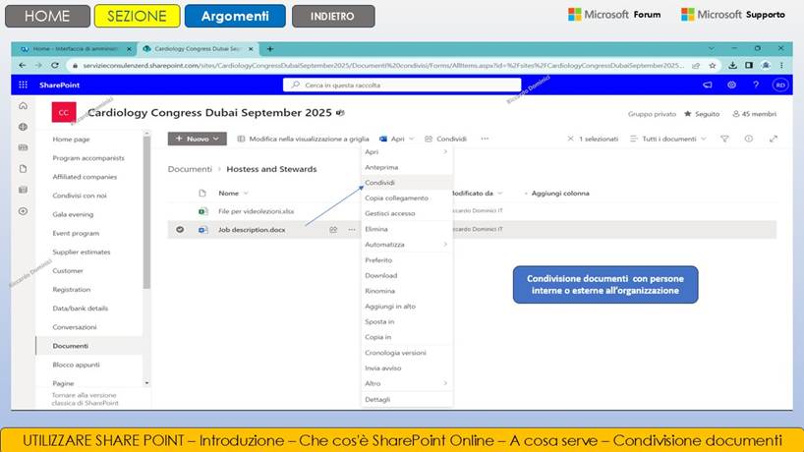The height and width of the screenshot is (452, 804).
Task: Open 45 membri members link
Action: (754, 114)
